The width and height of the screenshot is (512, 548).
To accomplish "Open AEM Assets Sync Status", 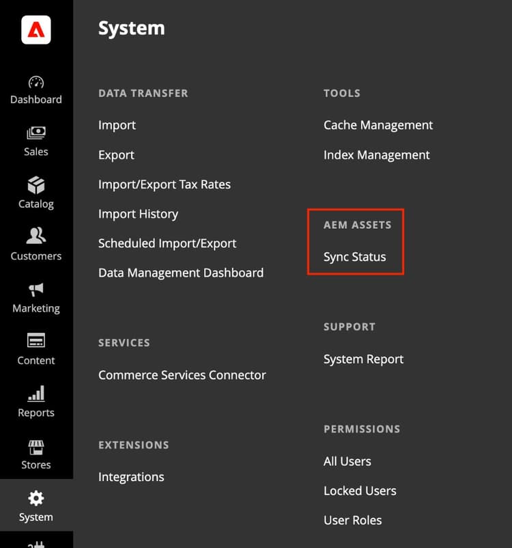I will (x=355, y=257).
